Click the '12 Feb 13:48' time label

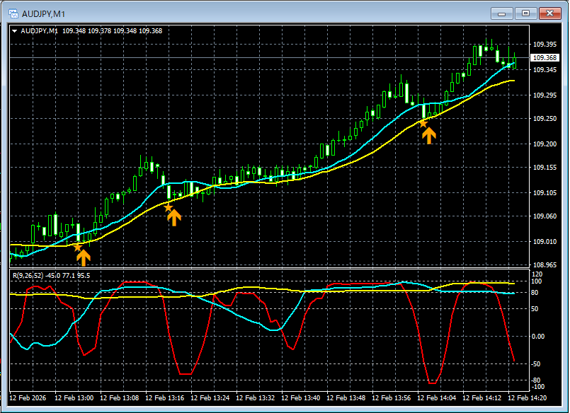pyautogui.click(x=346, y=397)
